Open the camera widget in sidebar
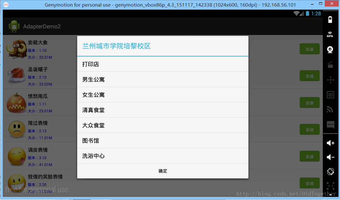340x200 pixels. pos(330,50)
